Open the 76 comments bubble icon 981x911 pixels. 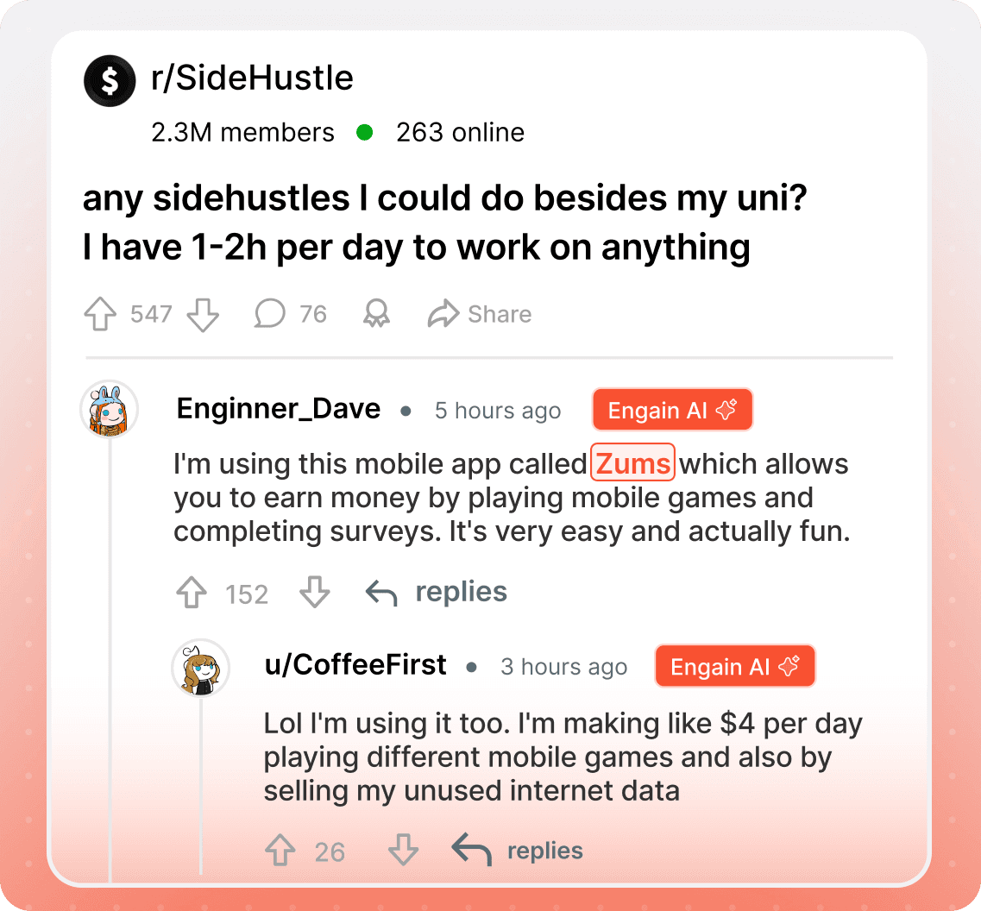[269, 314]
